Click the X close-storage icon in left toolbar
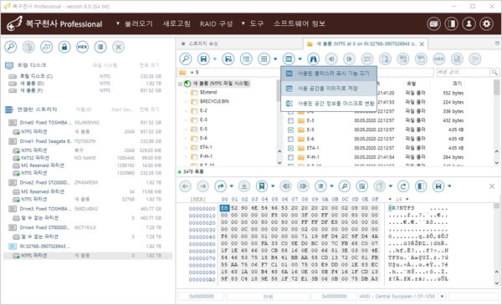502x305 pixels. click(118, 47)
